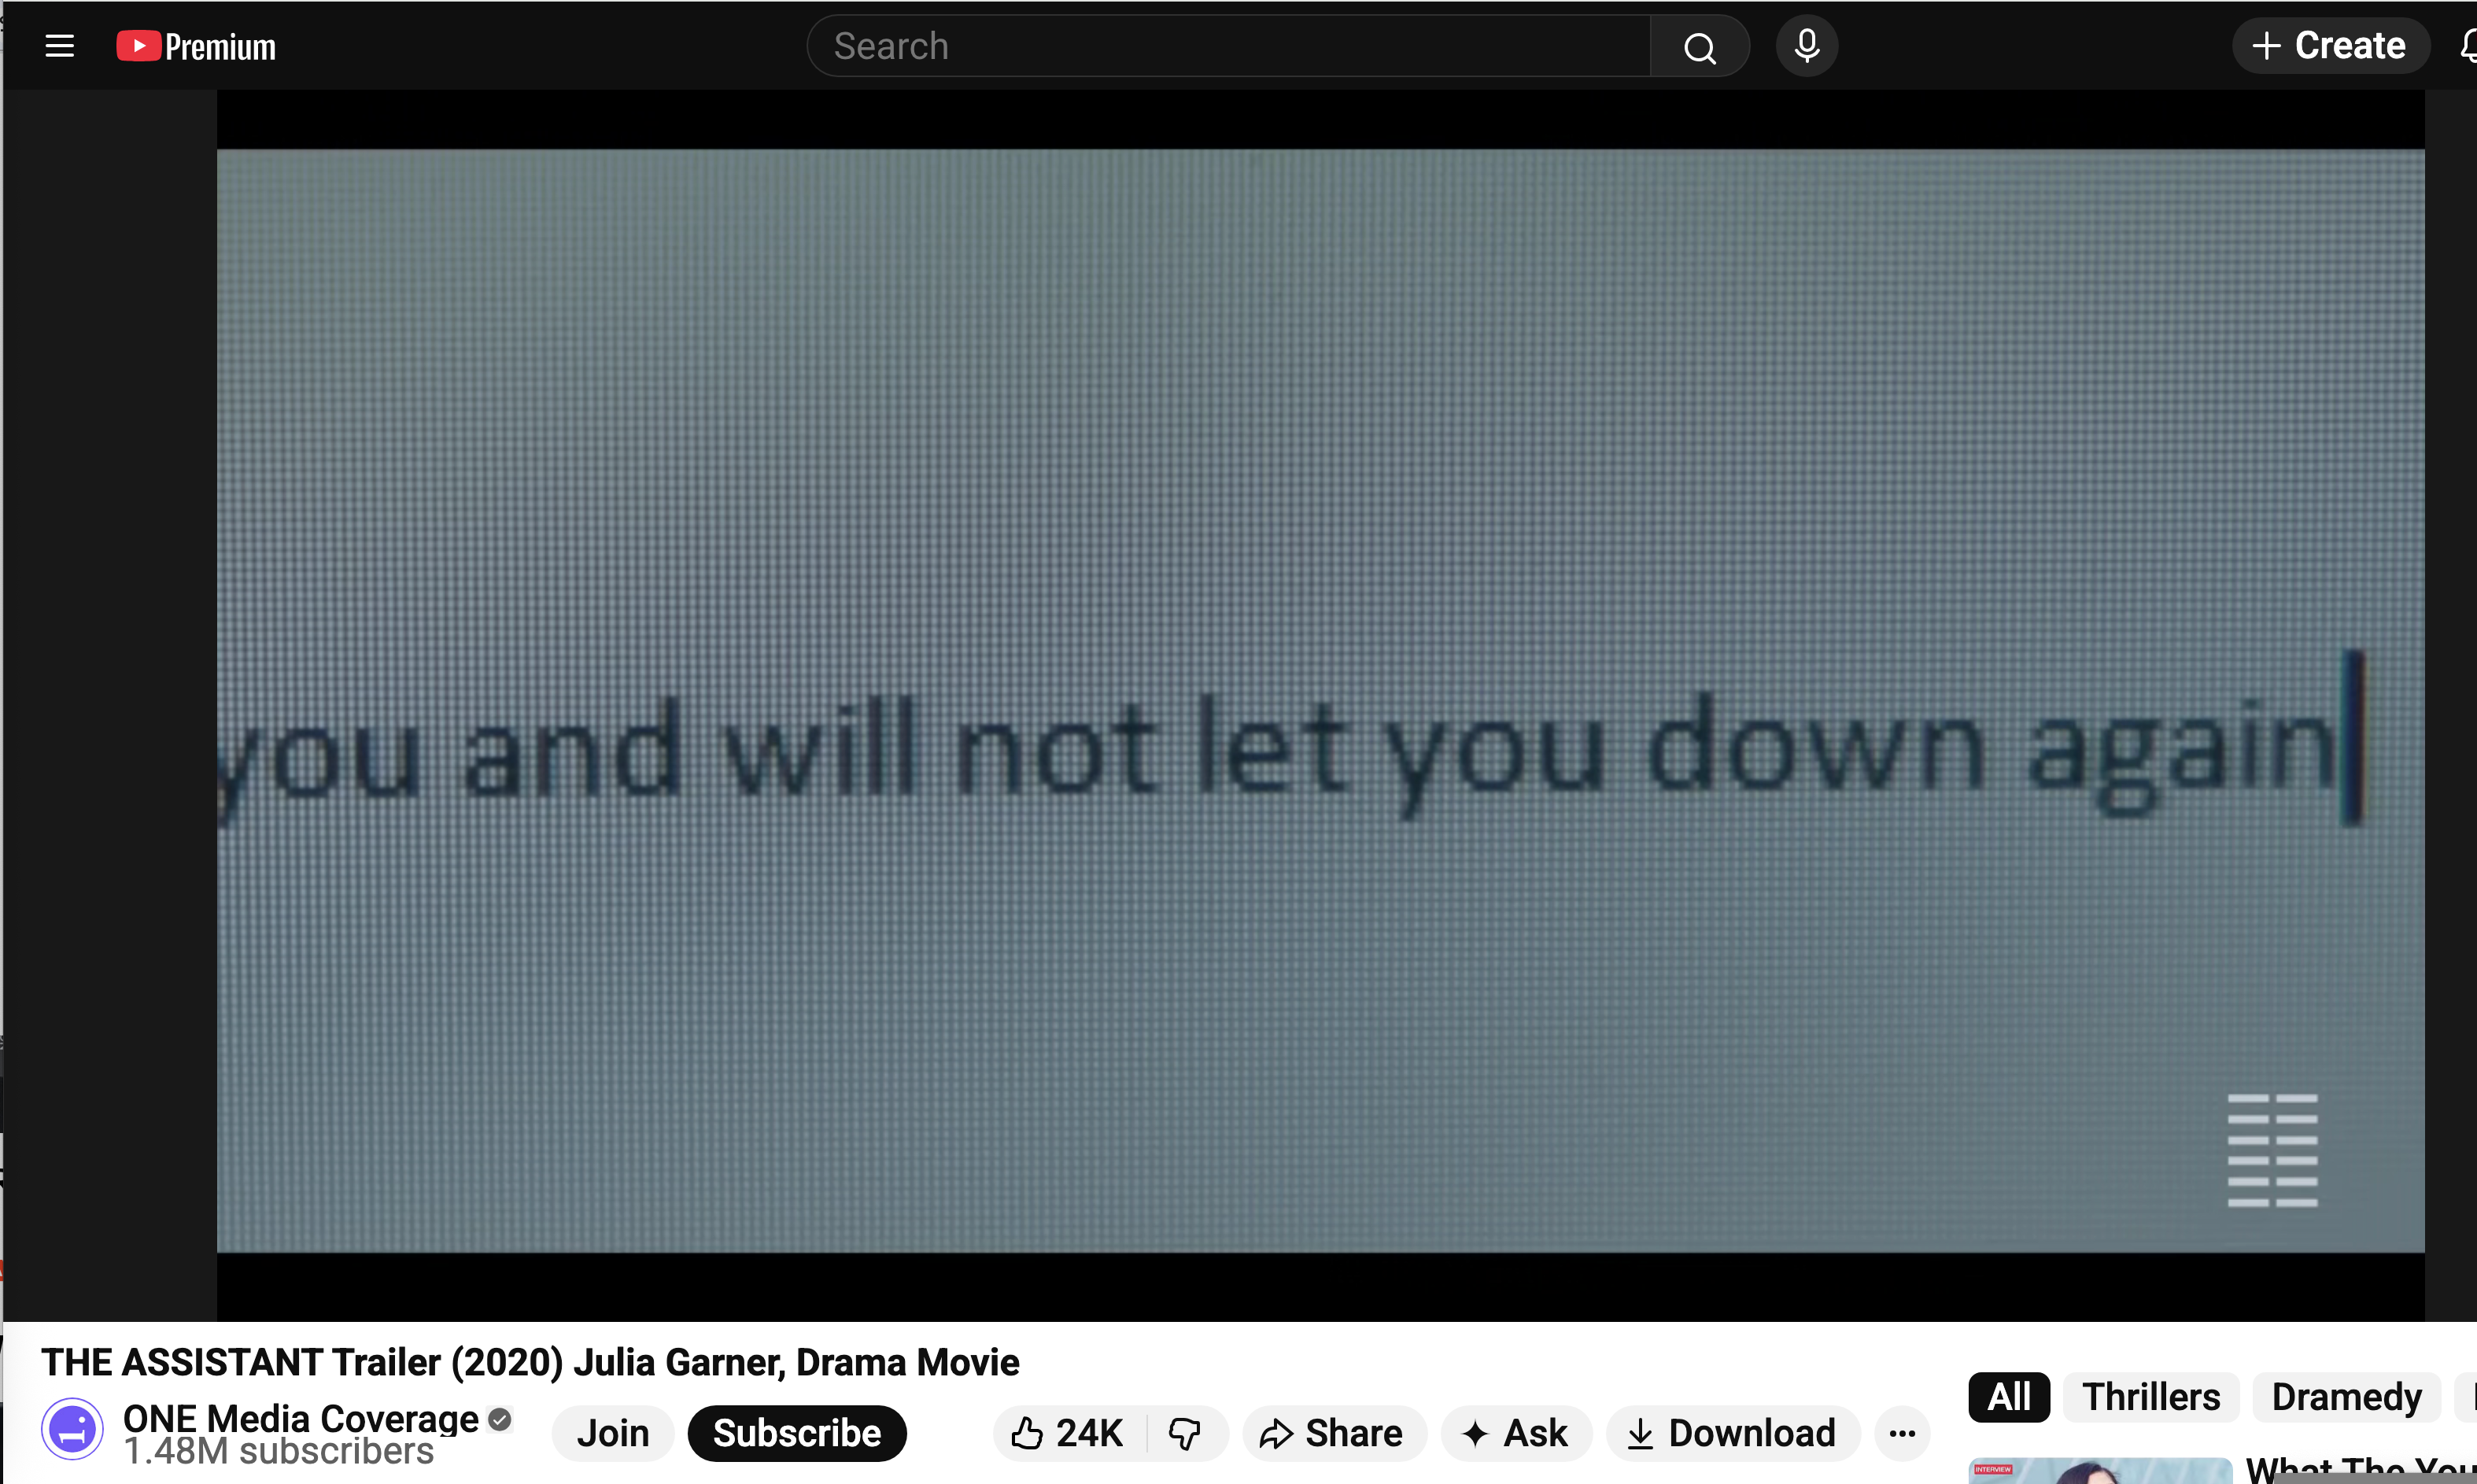Image resolution: width=2477 pixels, height=1484 pixels.
Task: Open ONE Media Coverage channel avatar
Action: coord(72,1429)
